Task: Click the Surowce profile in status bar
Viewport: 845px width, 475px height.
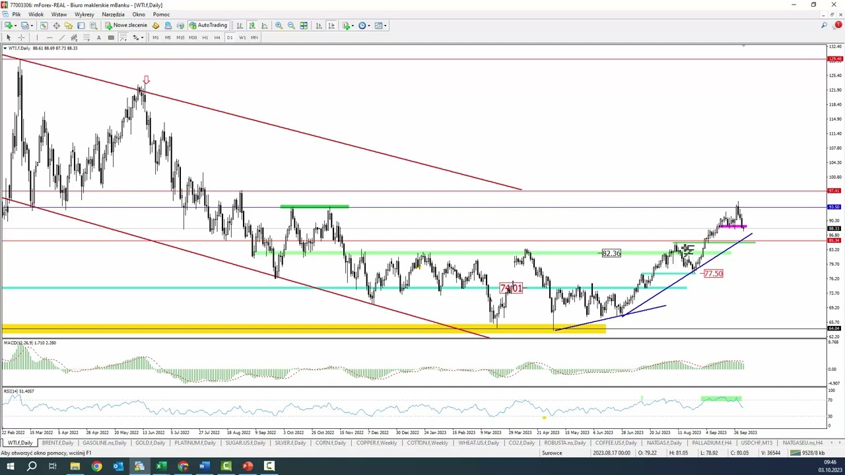Action: [x=552, y=453]
